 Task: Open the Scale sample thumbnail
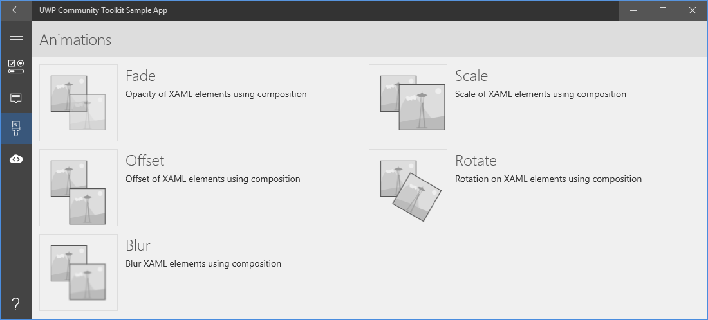coord(407,103)
